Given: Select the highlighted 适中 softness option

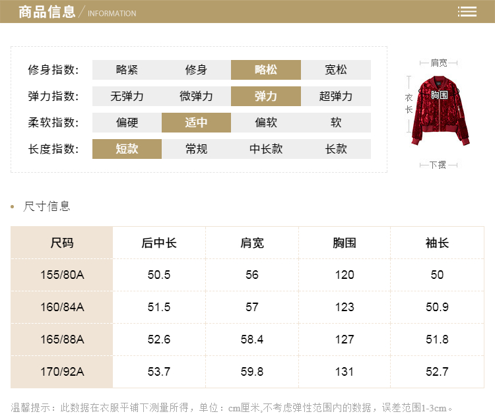Looking at the screenshot, I should click(196, 123).
